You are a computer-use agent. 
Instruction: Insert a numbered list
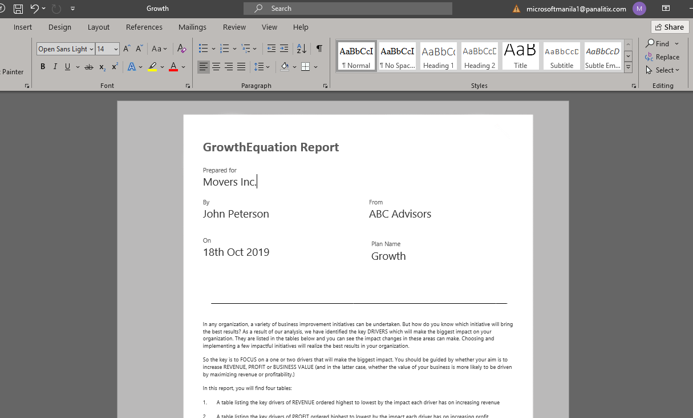pyautogui.click(x=225, y=49)
